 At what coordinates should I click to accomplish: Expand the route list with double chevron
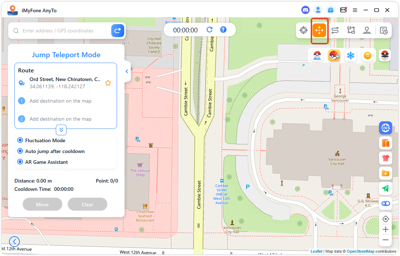click(x=61, y=130)
